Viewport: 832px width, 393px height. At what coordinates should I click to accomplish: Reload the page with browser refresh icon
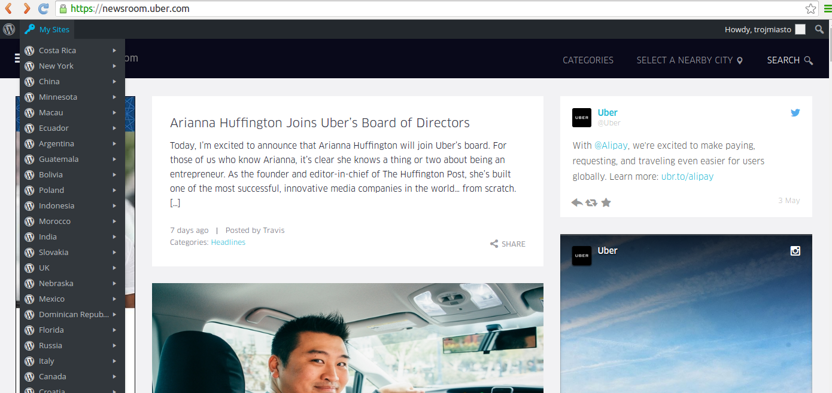[43, 9]
